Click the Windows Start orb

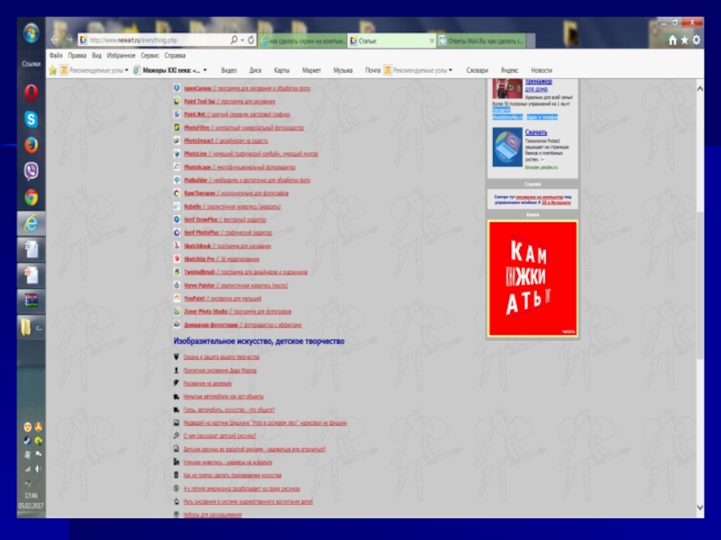pos(31,33)
